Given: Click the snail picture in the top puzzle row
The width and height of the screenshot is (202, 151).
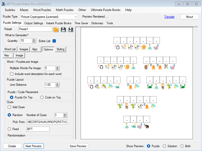Looking at the screenshot, I should (156, 47).
